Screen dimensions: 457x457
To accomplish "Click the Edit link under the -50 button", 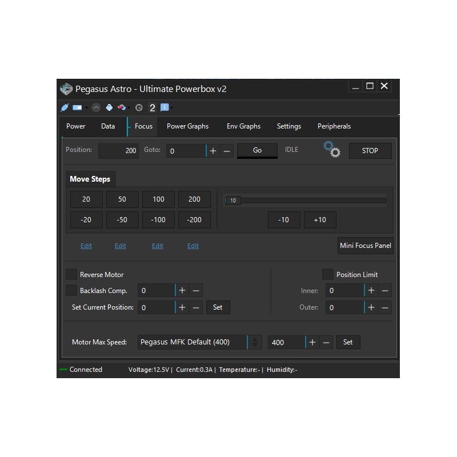I will click(x=121, y=246).
